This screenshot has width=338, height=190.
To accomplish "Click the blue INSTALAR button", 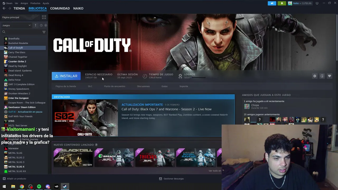I will (66, 76).
